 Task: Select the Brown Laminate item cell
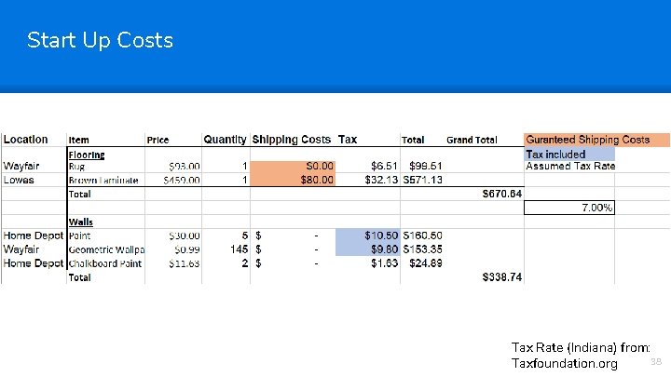(x=104, y=180)
